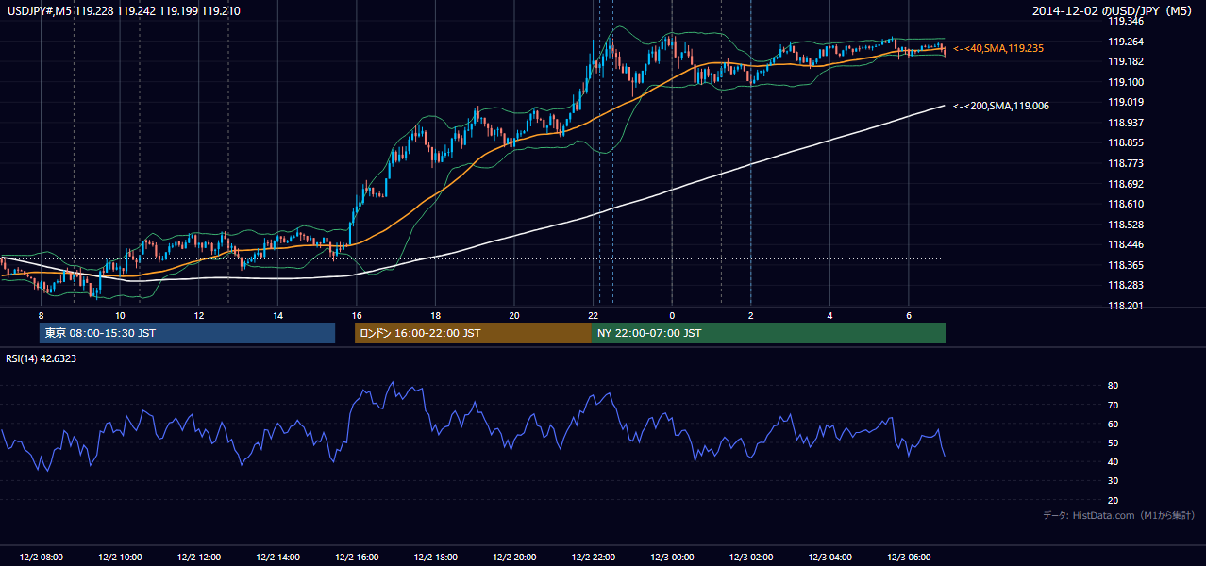
Task: Click the ロンドン 16:00-22:00 JST session bar
Action: [x=473, y=333]
